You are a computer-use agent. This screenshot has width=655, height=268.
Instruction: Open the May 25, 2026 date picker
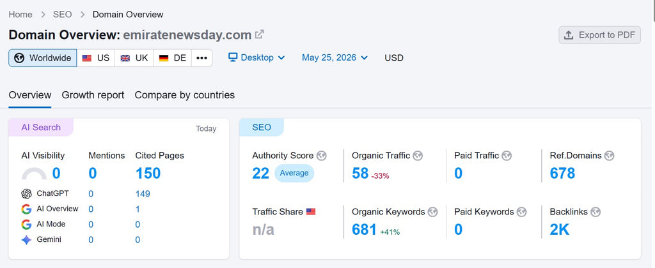(335, 57)
